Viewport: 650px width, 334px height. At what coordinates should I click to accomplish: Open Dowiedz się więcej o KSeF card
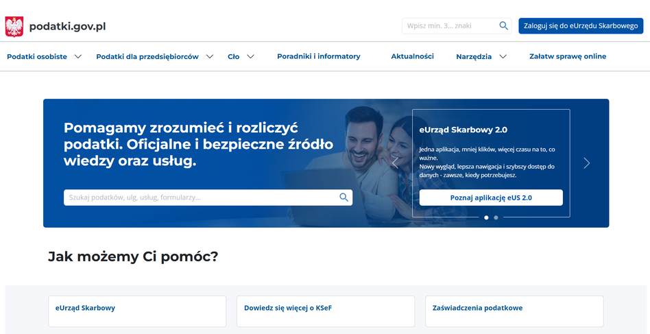[326, 311]
